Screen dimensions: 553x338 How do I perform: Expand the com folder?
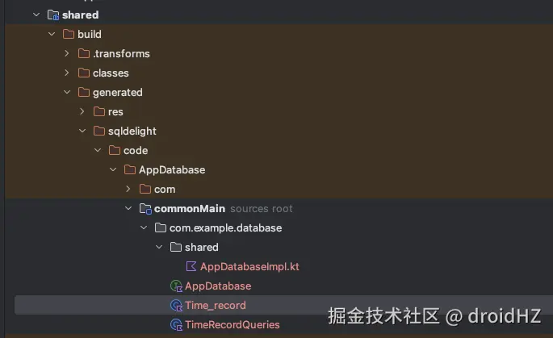click(x=128, y=189)
